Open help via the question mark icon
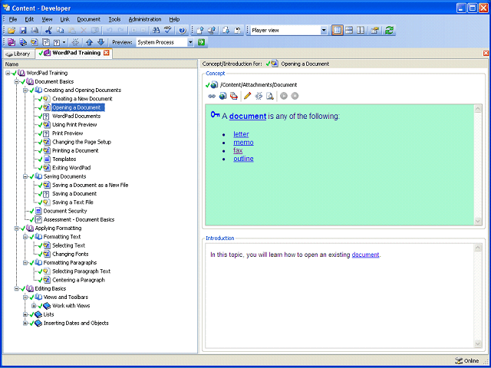Screen dimensions: 491x368 (x=183, y=31)
